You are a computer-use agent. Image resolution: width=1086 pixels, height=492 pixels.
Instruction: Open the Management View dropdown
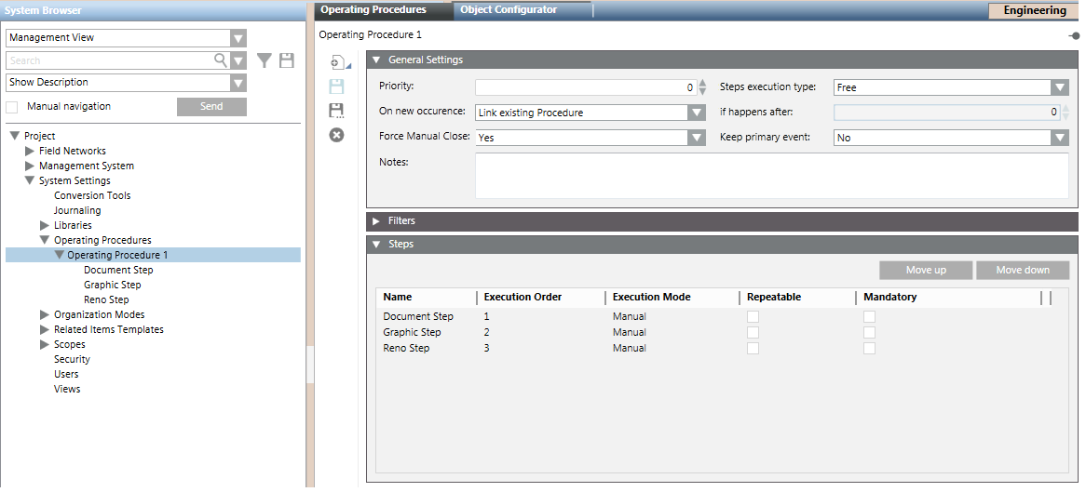[x=239, y=38]
